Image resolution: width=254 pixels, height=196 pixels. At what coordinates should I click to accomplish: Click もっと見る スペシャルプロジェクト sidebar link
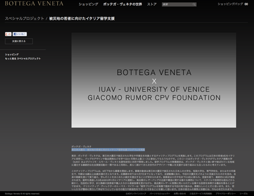click(x=23, y=59)
